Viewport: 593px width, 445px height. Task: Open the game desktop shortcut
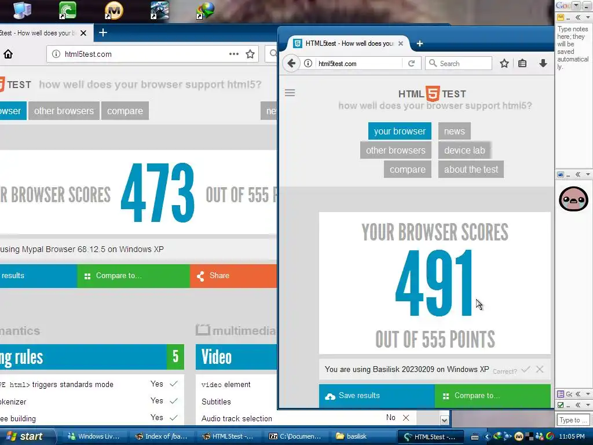coord(159,10)
